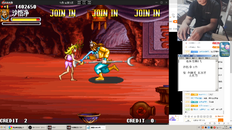Click the Start button on the taskbar
The image size is (232, 130).
[x=3, y=127]
